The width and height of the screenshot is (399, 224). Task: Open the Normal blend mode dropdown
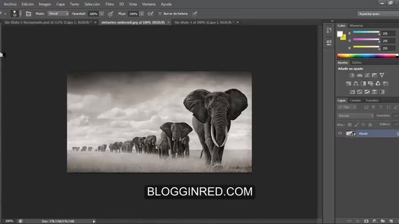click(x=356, y=116)
